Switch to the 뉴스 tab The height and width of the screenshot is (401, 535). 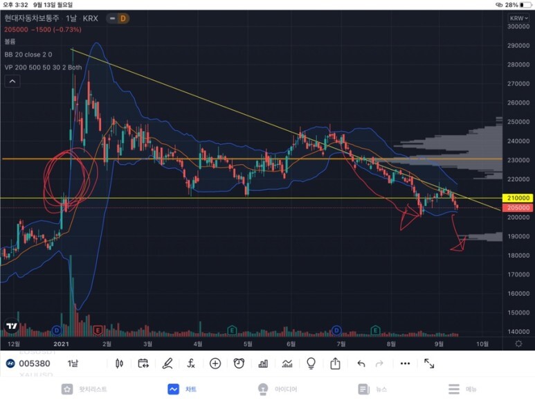tap(374, 389)
